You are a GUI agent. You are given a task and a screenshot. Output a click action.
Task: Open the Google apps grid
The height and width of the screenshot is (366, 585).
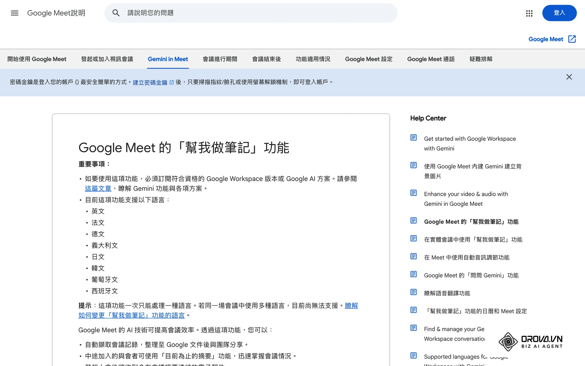pos(529,13)
